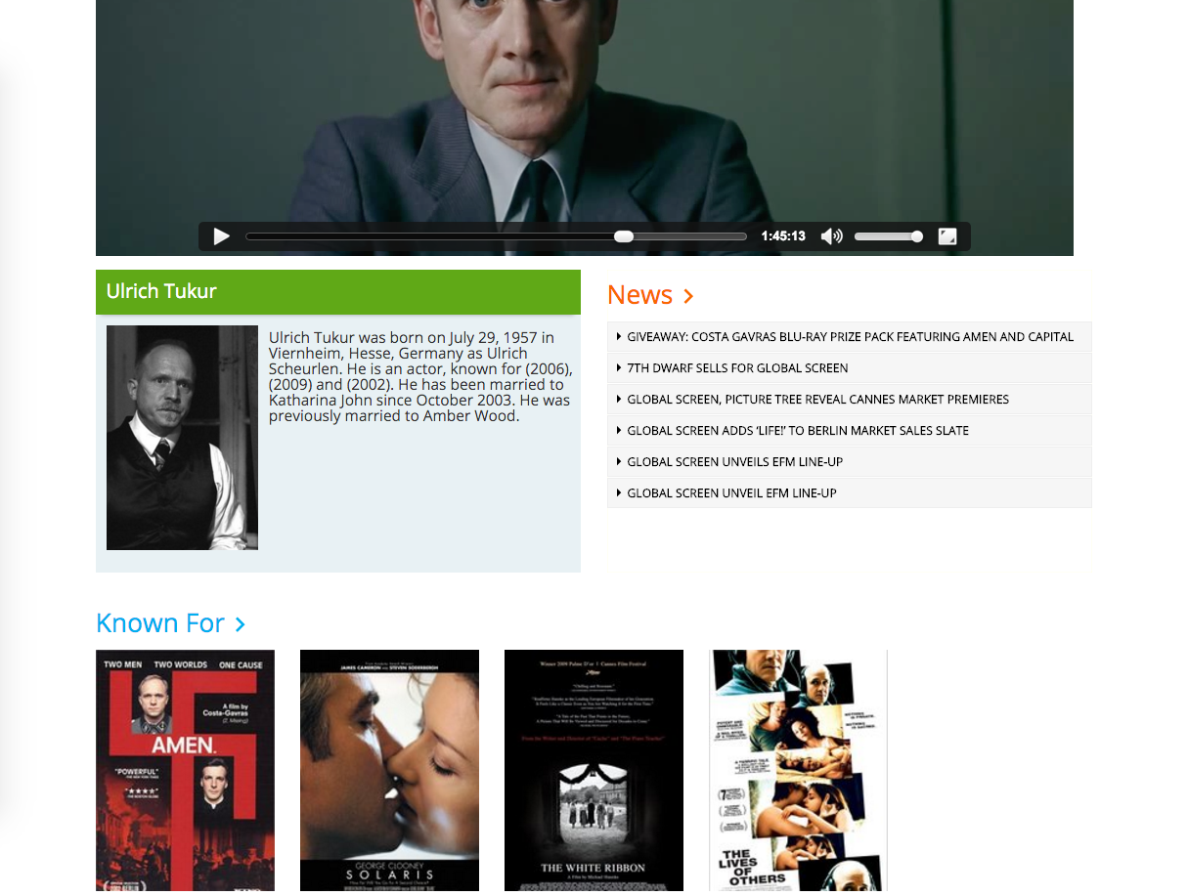Expand the Cannes Market Premieres news item
1188x896 pixels.
coord(849,399)
